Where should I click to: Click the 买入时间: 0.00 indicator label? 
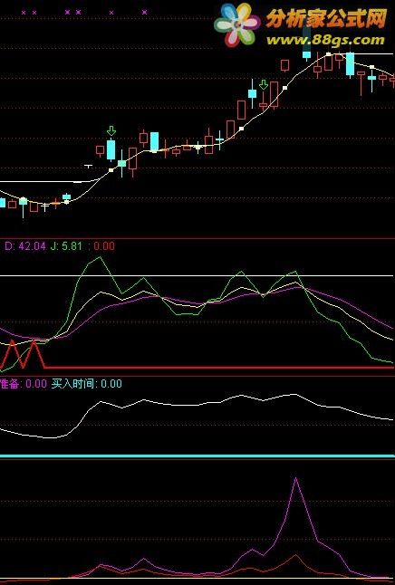point(87,384)
